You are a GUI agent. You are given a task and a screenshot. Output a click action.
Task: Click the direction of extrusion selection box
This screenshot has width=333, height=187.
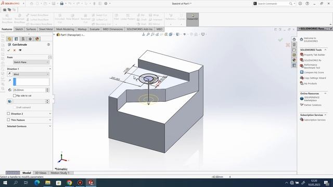click(31, 82)
